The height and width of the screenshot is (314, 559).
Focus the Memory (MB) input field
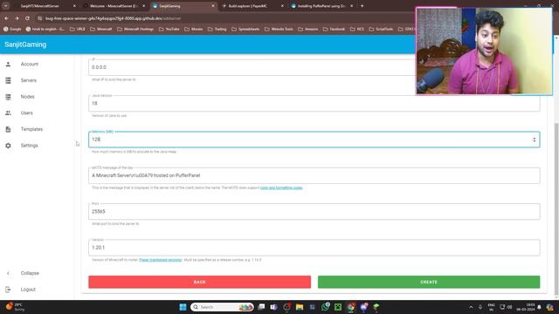point(314,140)
